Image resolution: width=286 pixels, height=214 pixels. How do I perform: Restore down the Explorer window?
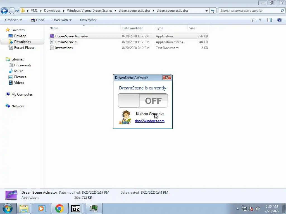(271, 3)
